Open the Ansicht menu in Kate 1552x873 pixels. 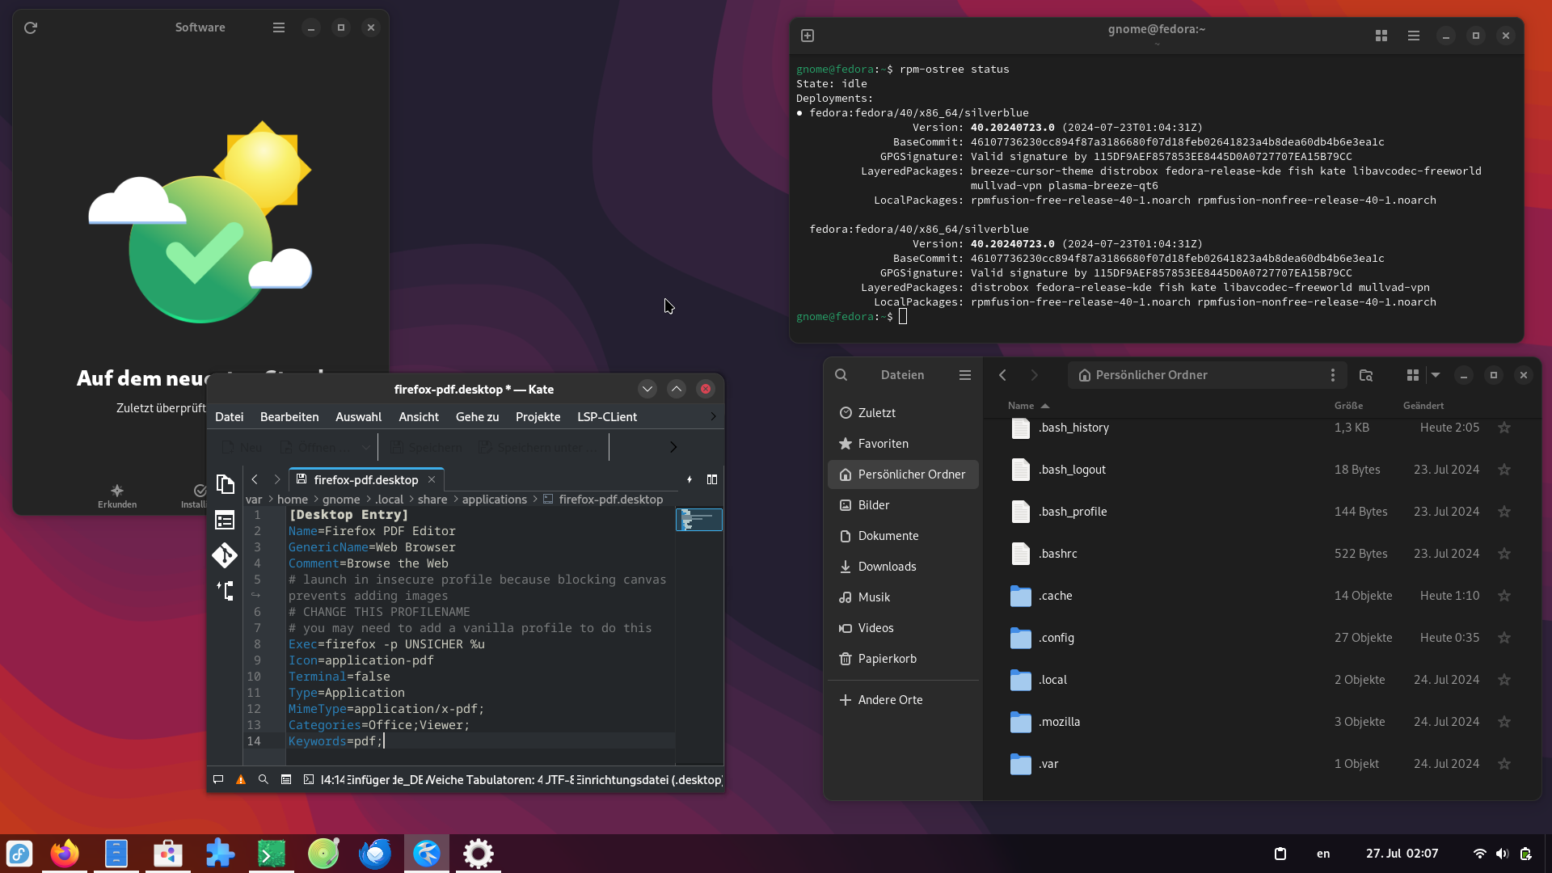coord(418,416)
